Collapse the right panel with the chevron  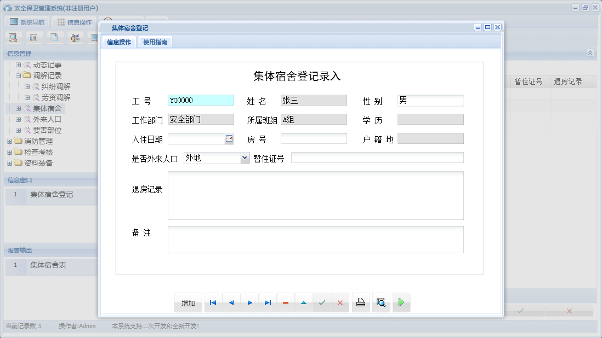pos(590,53)
